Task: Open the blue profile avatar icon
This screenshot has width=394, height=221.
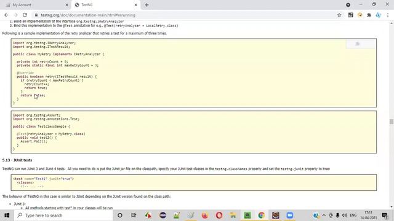Action: [x=378, y=15]
